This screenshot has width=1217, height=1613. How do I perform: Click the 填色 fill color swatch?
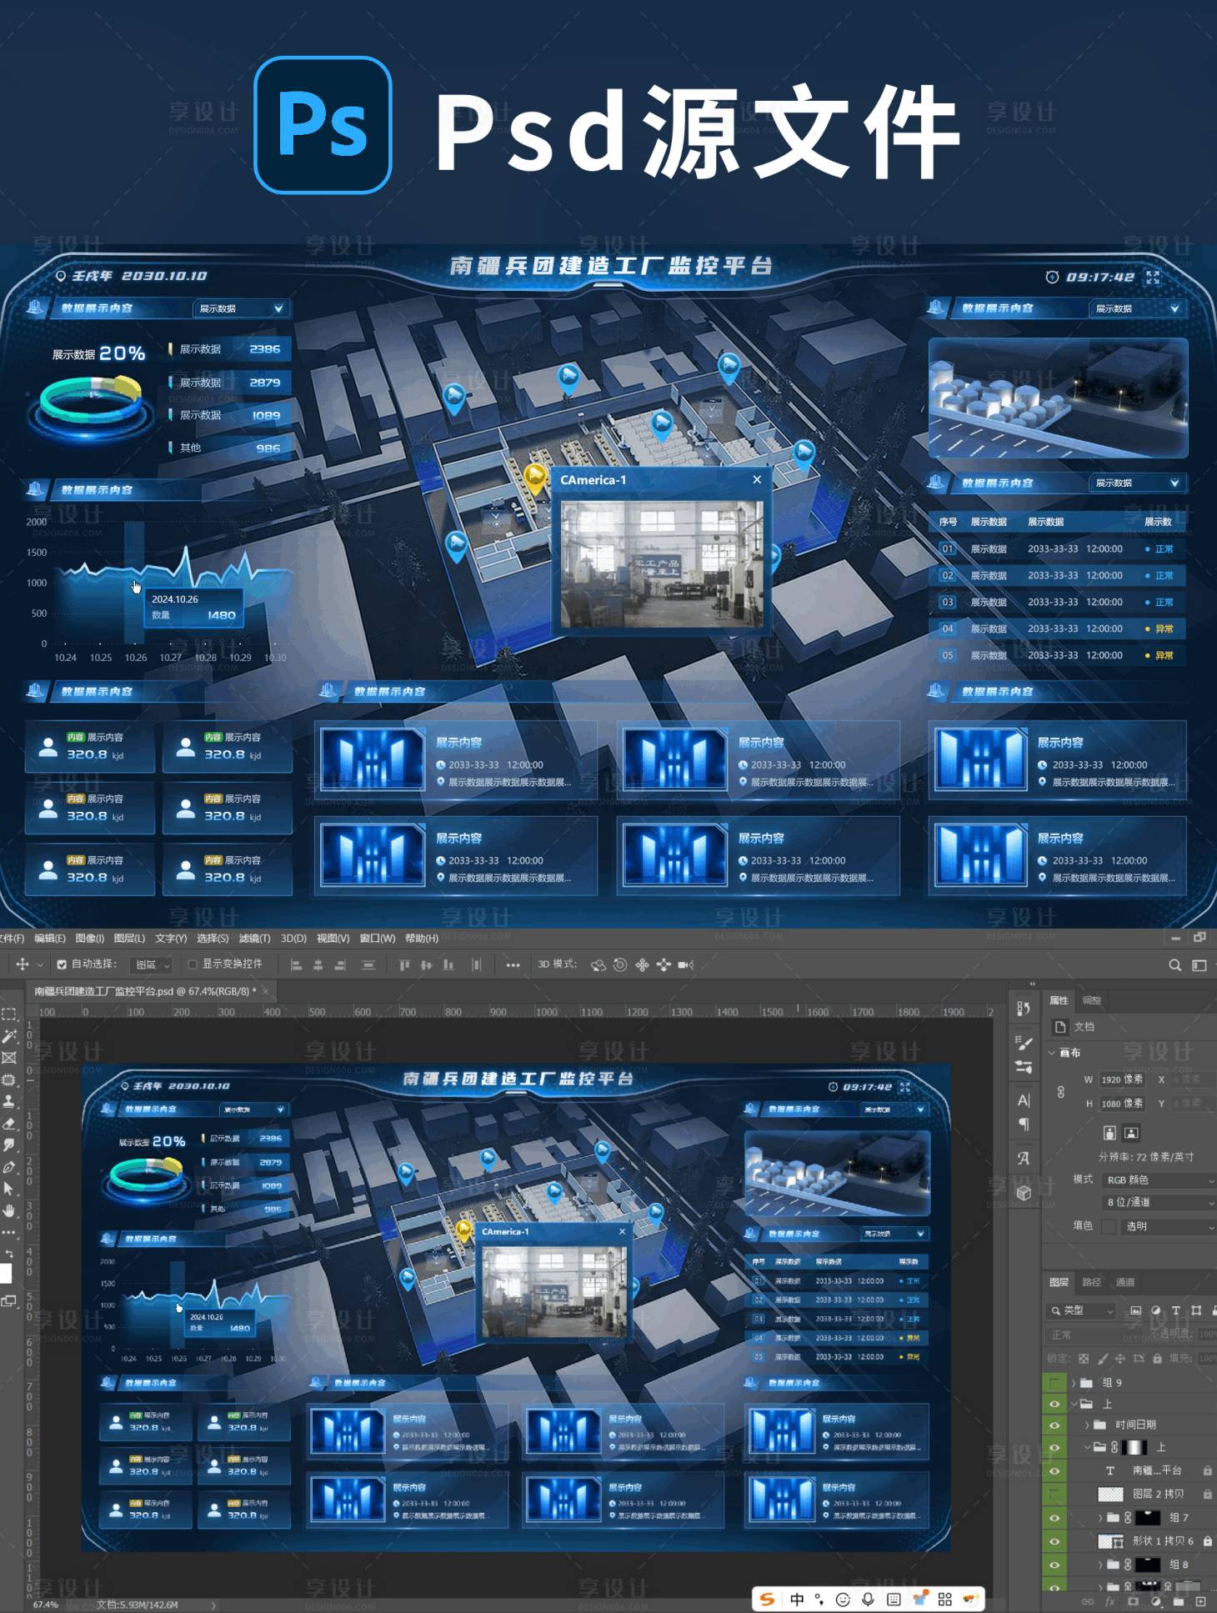(x=1108, y=1226)
